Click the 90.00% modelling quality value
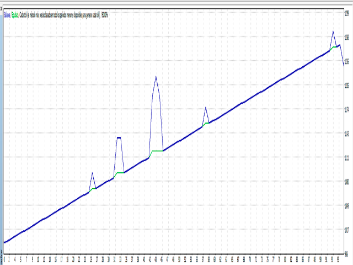Viewport: 353px width, 265px height. click(105, 15)
